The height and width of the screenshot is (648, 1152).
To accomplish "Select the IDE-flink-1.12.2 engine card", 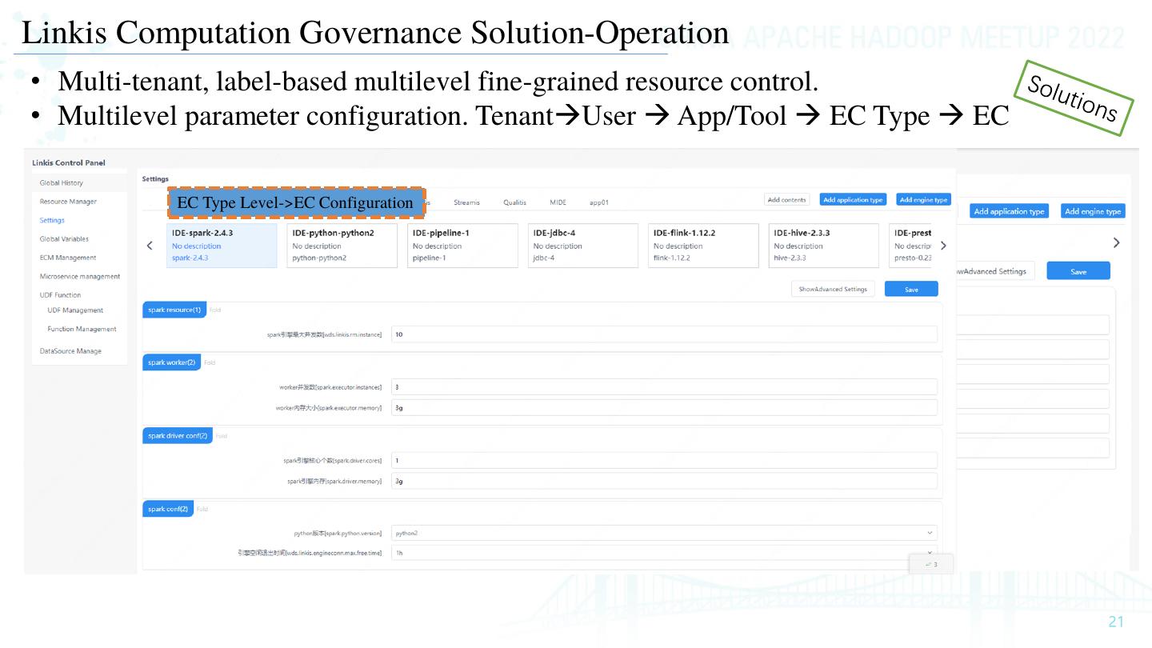I will coord(703,245).
